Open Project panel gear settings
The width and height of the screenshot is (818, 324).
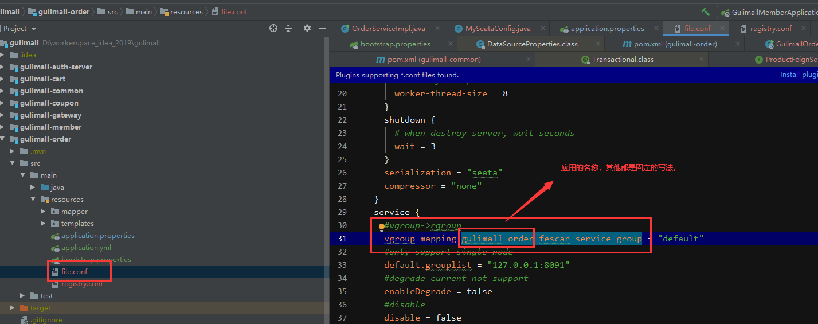click(307, 28)
